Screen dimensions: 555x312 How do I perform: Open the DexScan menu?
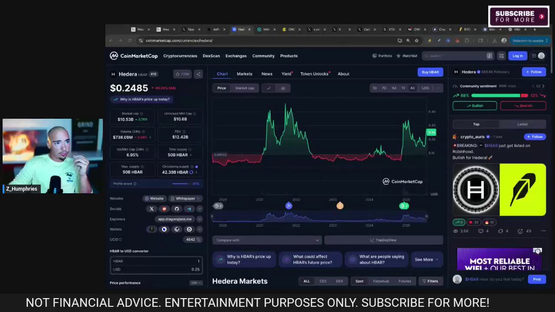[211, 56]
